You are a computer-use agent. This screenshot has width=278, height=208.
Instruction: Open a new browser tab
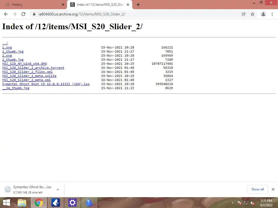pyautogui.click(x=138, y=5)
